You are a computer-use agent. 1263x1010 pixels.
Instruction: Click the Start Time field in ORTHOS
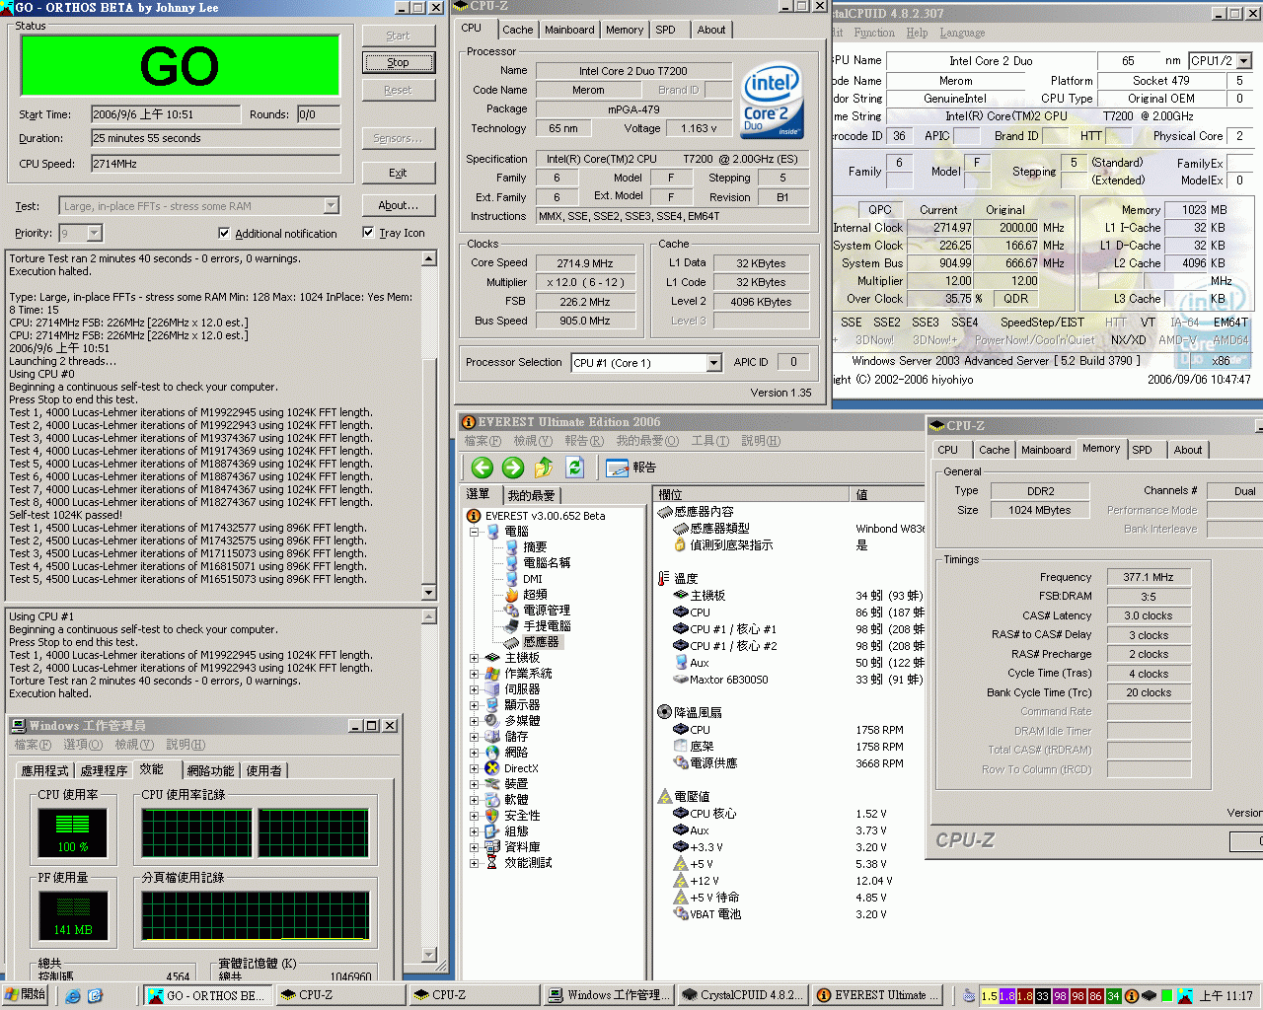[165, 114]
